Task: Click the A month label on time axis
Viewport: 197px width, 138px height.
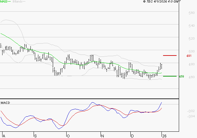Action: [x=4, y=136]
